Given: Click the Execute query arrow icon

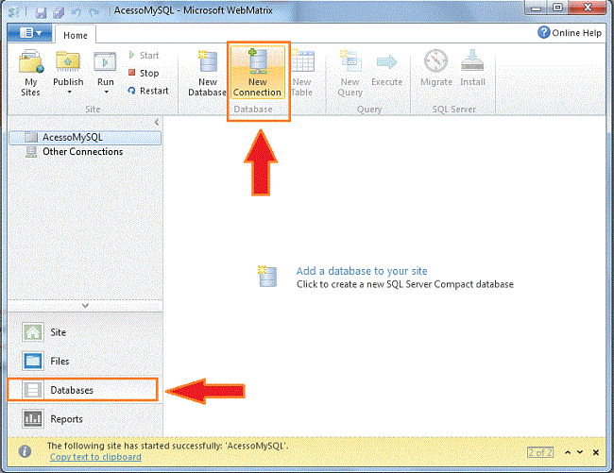Looking at the screenshot, I should point(387,61).
